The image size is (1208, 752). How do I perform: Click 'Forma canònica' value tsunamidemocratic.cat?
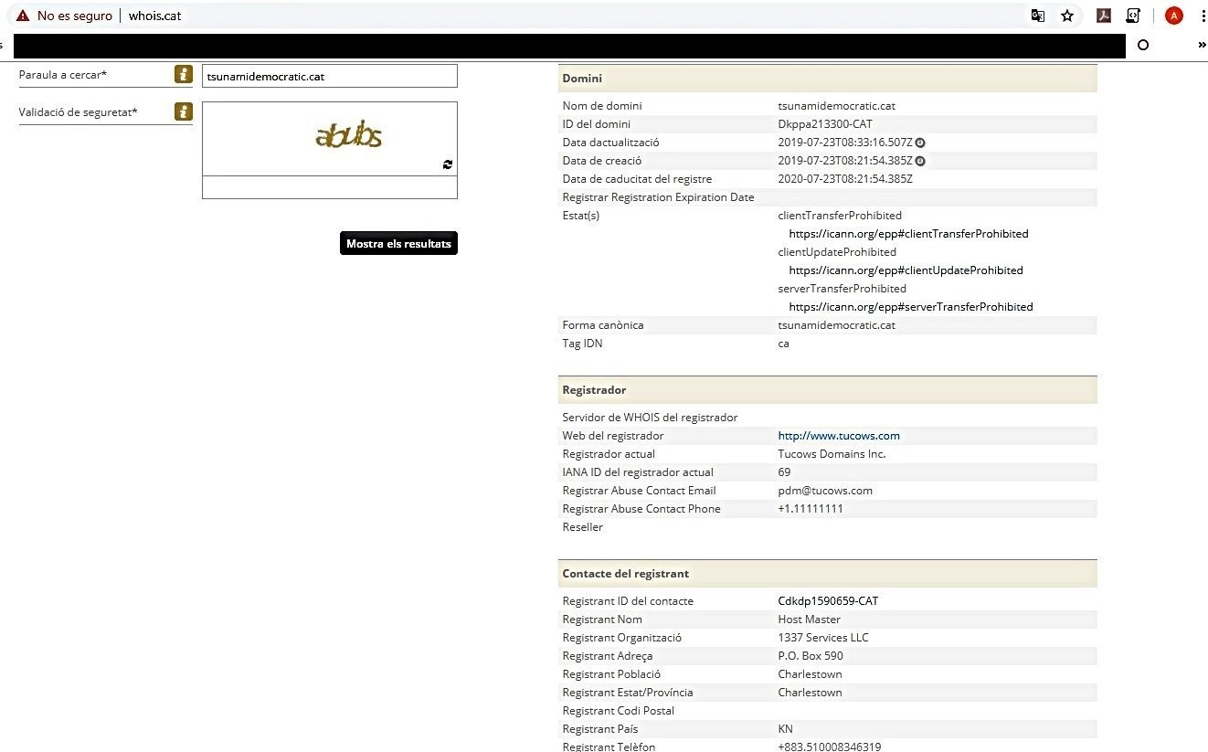coord(836,325)
